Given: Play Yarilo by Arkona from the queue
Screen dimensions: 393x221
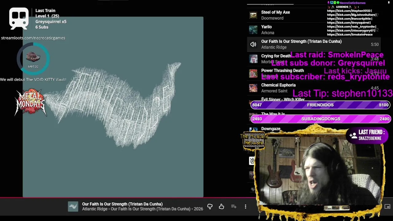Looking at the screenshot, I should [x=266, y=27].
